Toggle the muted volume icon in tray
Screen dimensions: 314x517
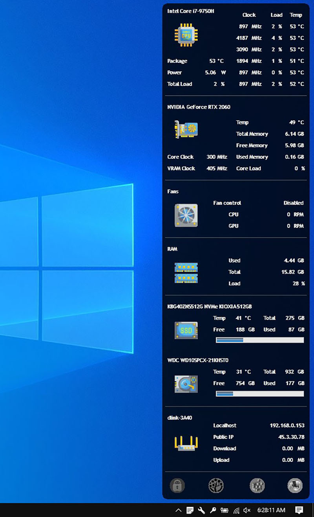click(247, 510)
